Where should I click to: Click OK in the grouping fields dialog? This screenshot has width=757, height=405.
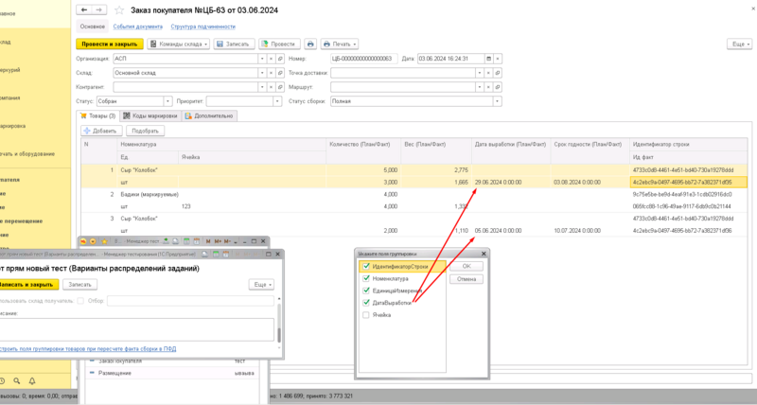[x=466, y=267]
